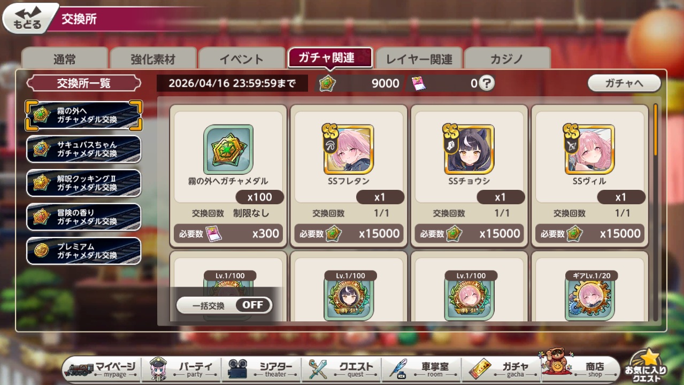Open the シアター theater menu

pos(262,369)
